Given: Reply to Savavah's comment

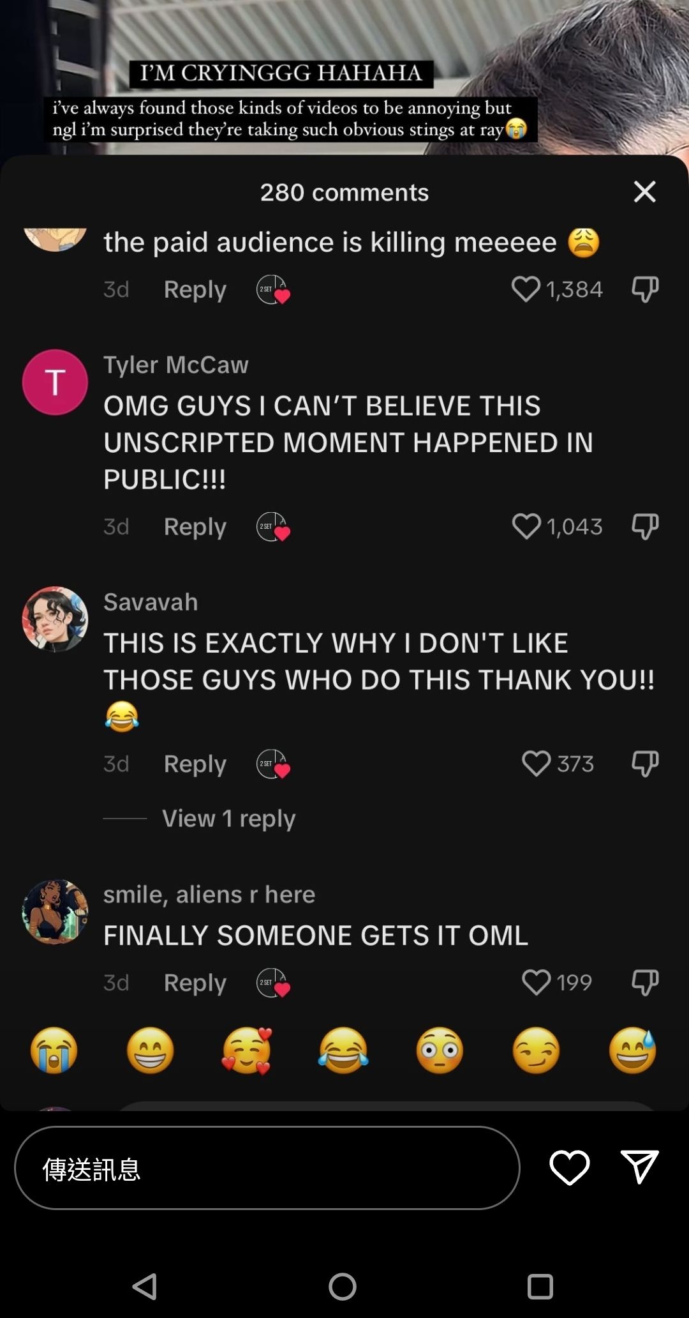Looking at the screenshot, I should coord(195,764).
